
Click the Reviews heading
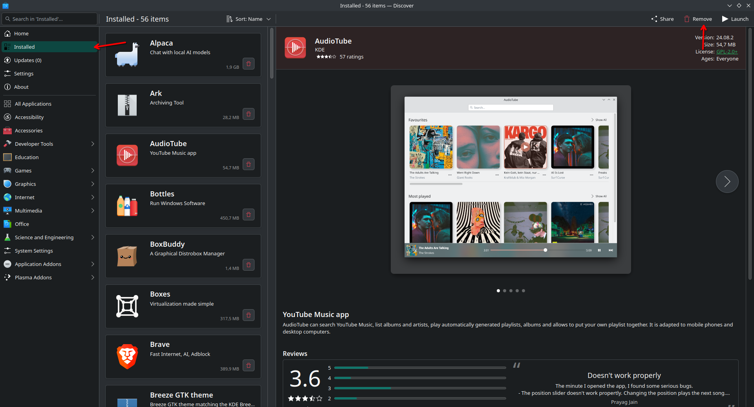(295, 354)
